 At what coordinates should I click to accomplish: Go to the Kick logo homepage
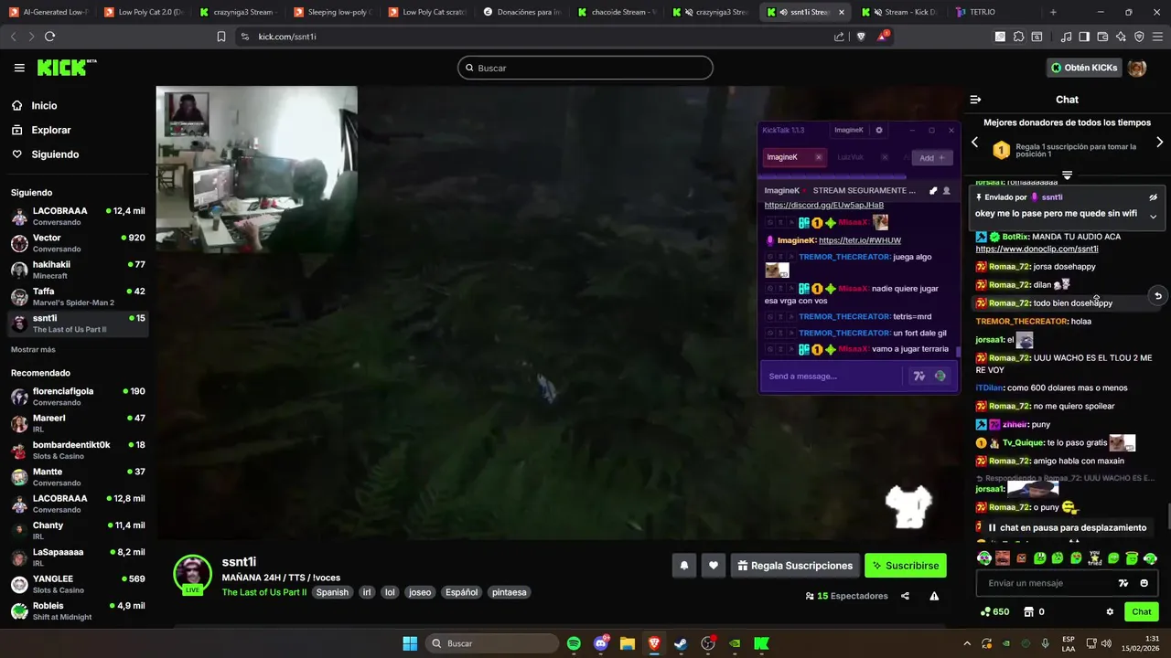(66, 68)
